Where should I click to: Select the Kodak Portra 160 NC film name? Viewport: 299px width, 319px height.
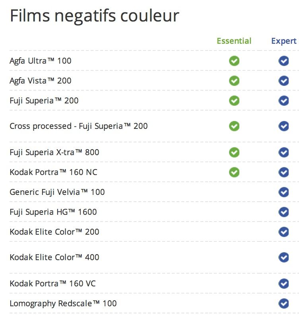tap(53, 172)
